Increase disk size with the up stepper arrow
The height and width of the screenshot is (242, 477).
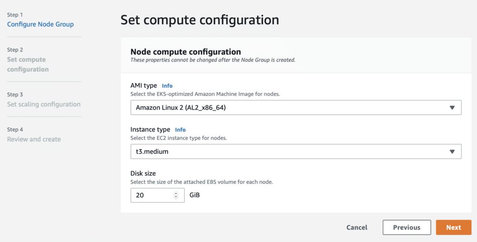coord(176,193)
